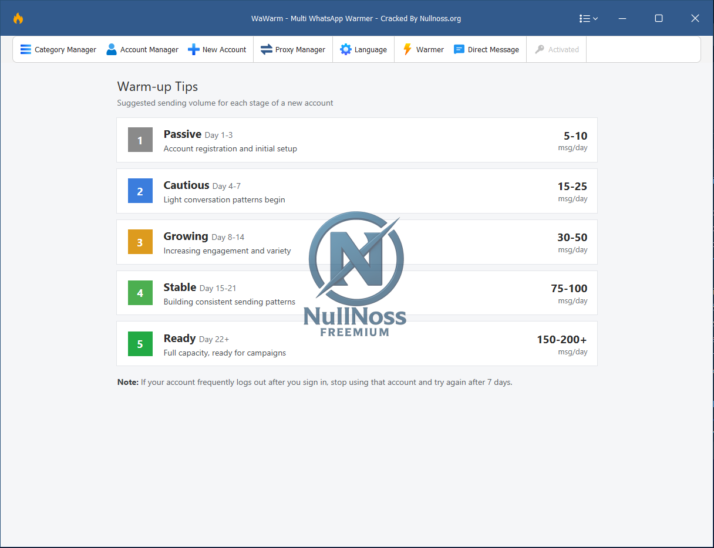
Task: Click the orange number 3 stage badge
Action: pyautogui.click(x=140, y=242)
